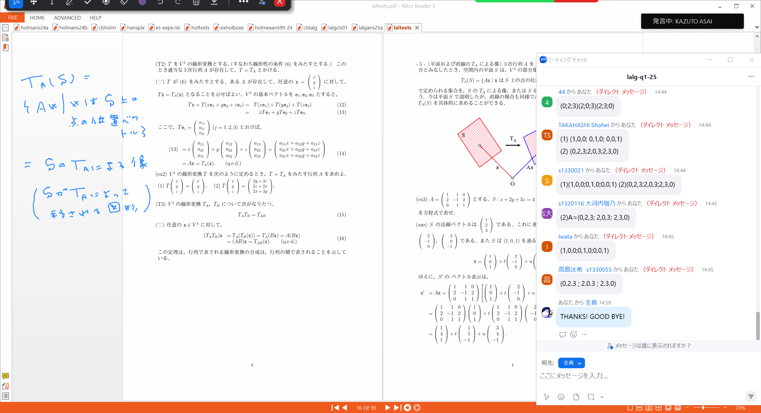Open the HELP ribbon tab
Screen dimensions: 761x413
[x=96, y=18]
